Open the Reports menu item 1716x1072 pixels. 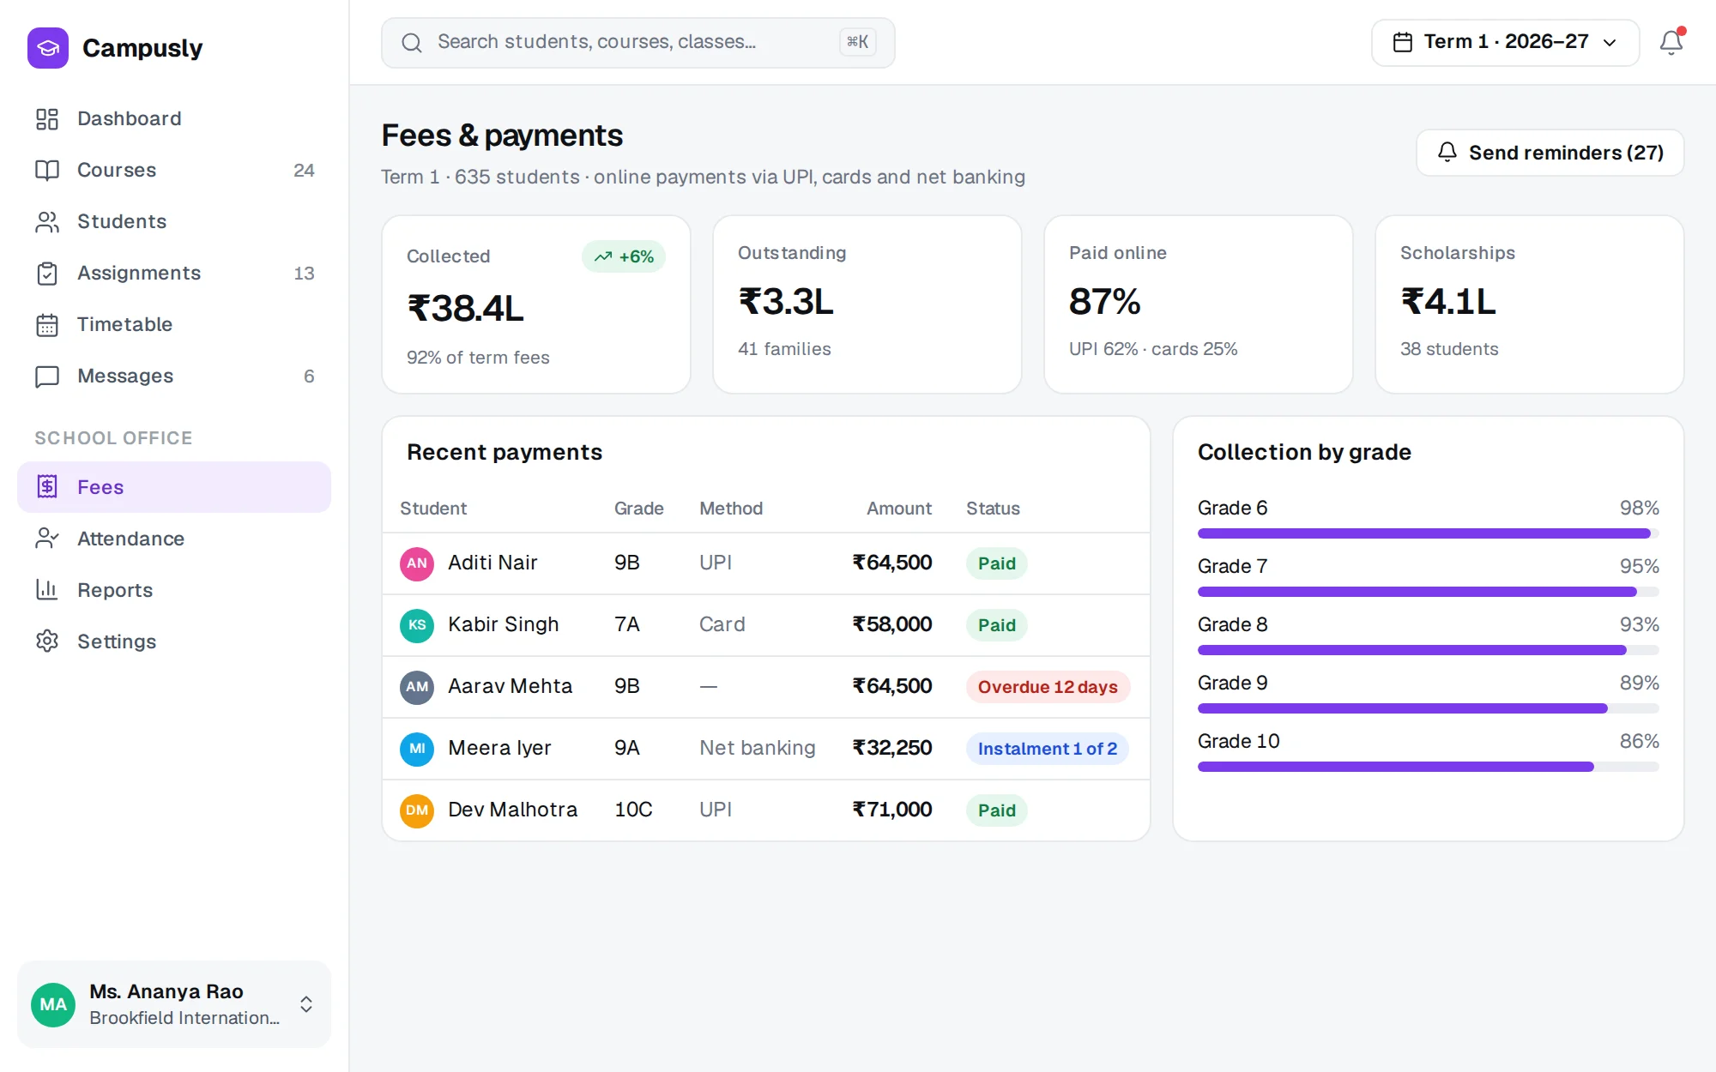(x=174, y=590)
